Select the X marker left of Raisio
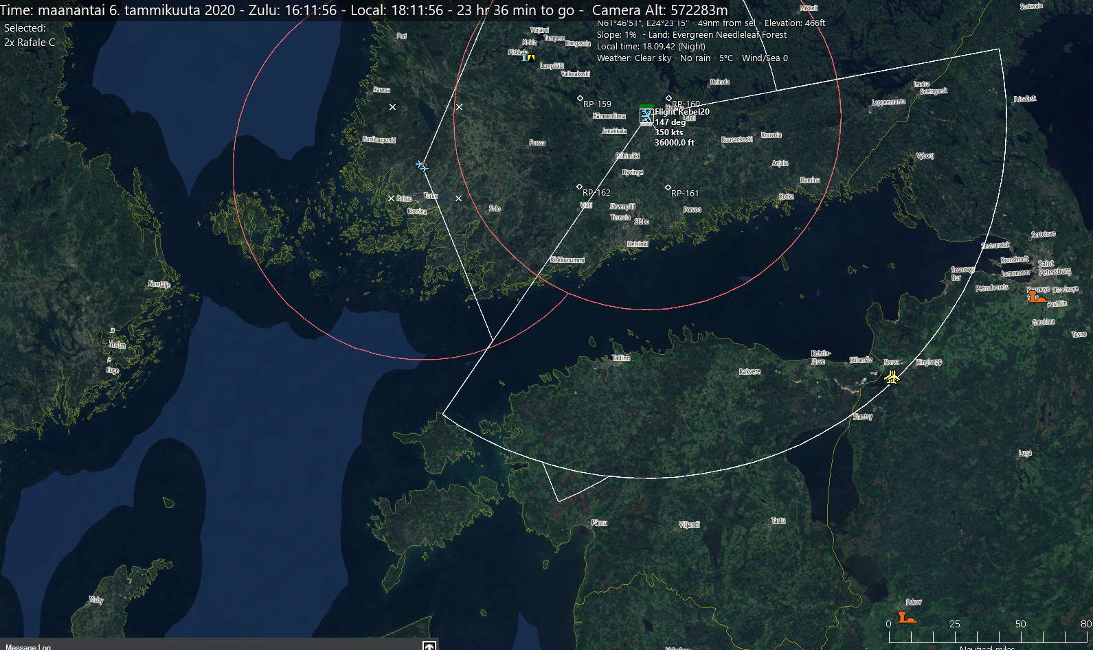 [x=392, y=198]
